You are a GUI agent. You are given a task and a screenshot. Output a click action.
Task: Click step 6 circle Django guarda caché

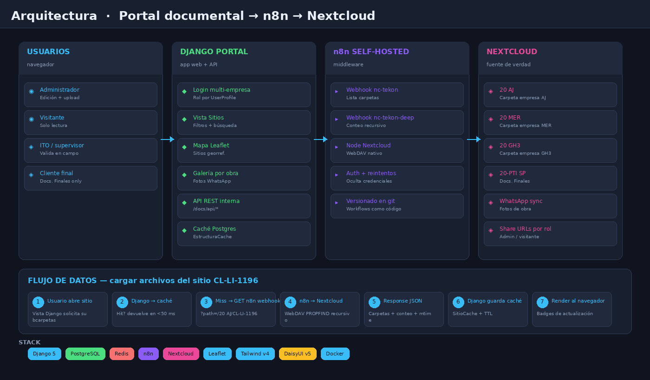click(x=458, y=302)
